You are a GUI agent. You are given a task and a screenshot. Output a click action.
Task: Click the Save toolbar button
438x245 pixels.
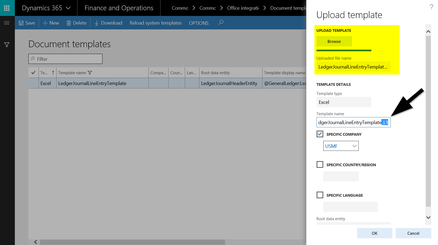(x=27, y=23)
